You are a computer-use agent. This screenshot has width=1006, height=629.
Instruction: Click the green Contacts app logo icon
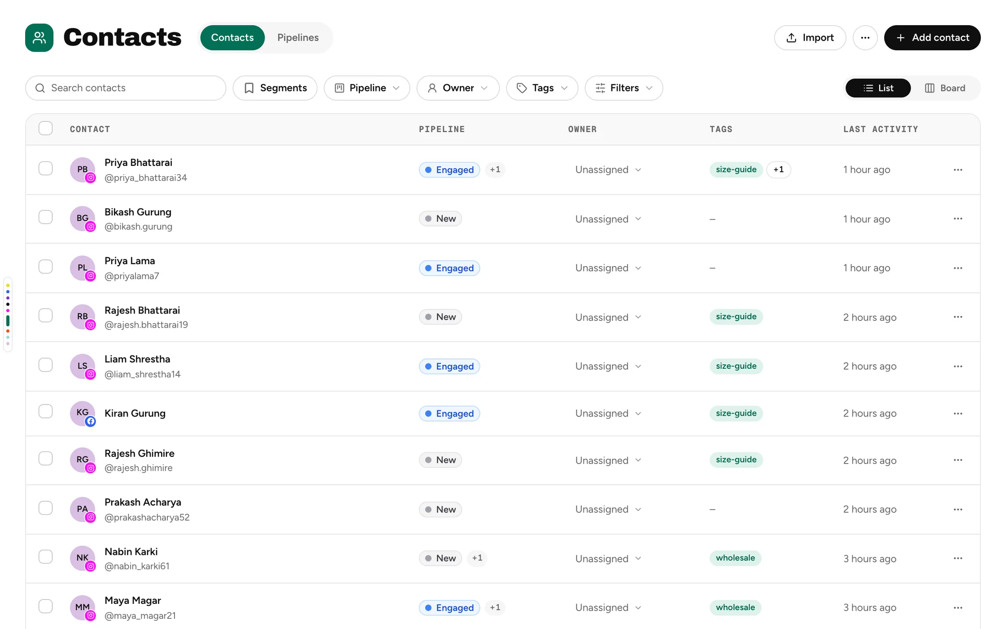pos(39,38)
